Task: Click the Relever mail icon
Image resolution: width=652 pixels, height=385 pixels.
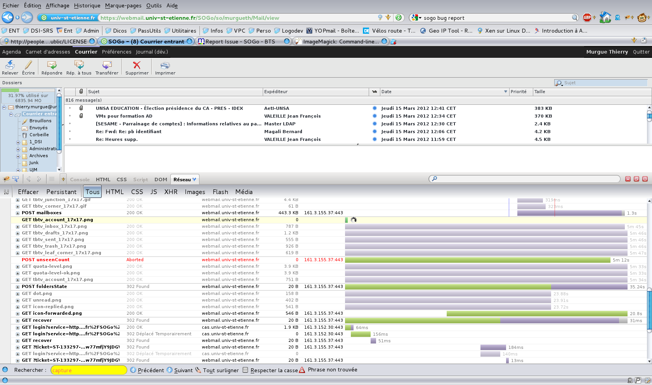Action: tap(10, 65)
